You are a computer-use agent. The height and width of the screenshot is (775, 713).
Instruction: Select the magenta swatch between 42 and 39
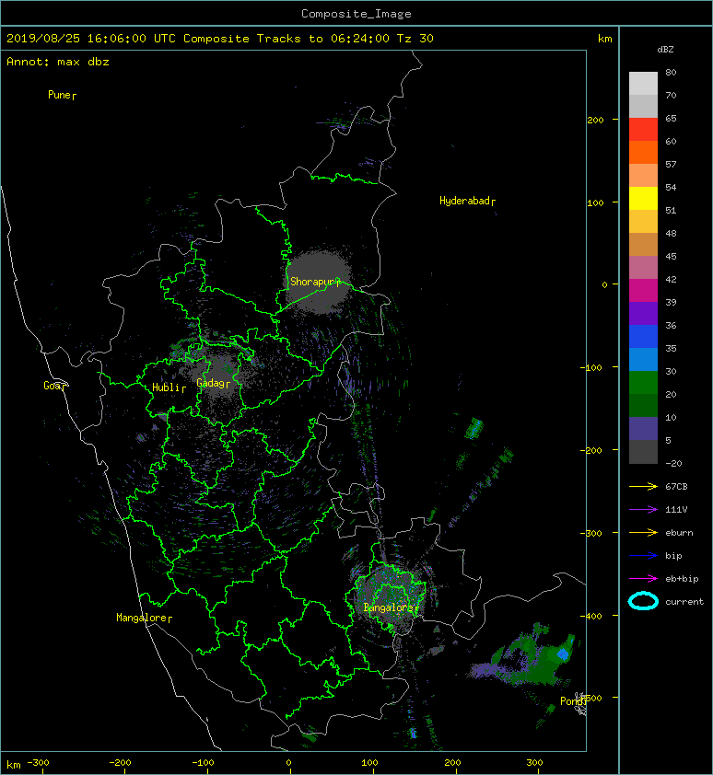[x=643, y=291]
